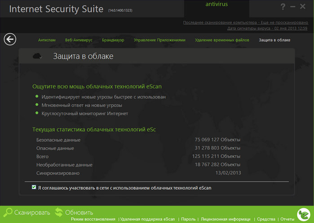Image resolution: width=314 pixels, height=223 pixels.
Task: Open Режим восстановления link
Action: point(93,219)
